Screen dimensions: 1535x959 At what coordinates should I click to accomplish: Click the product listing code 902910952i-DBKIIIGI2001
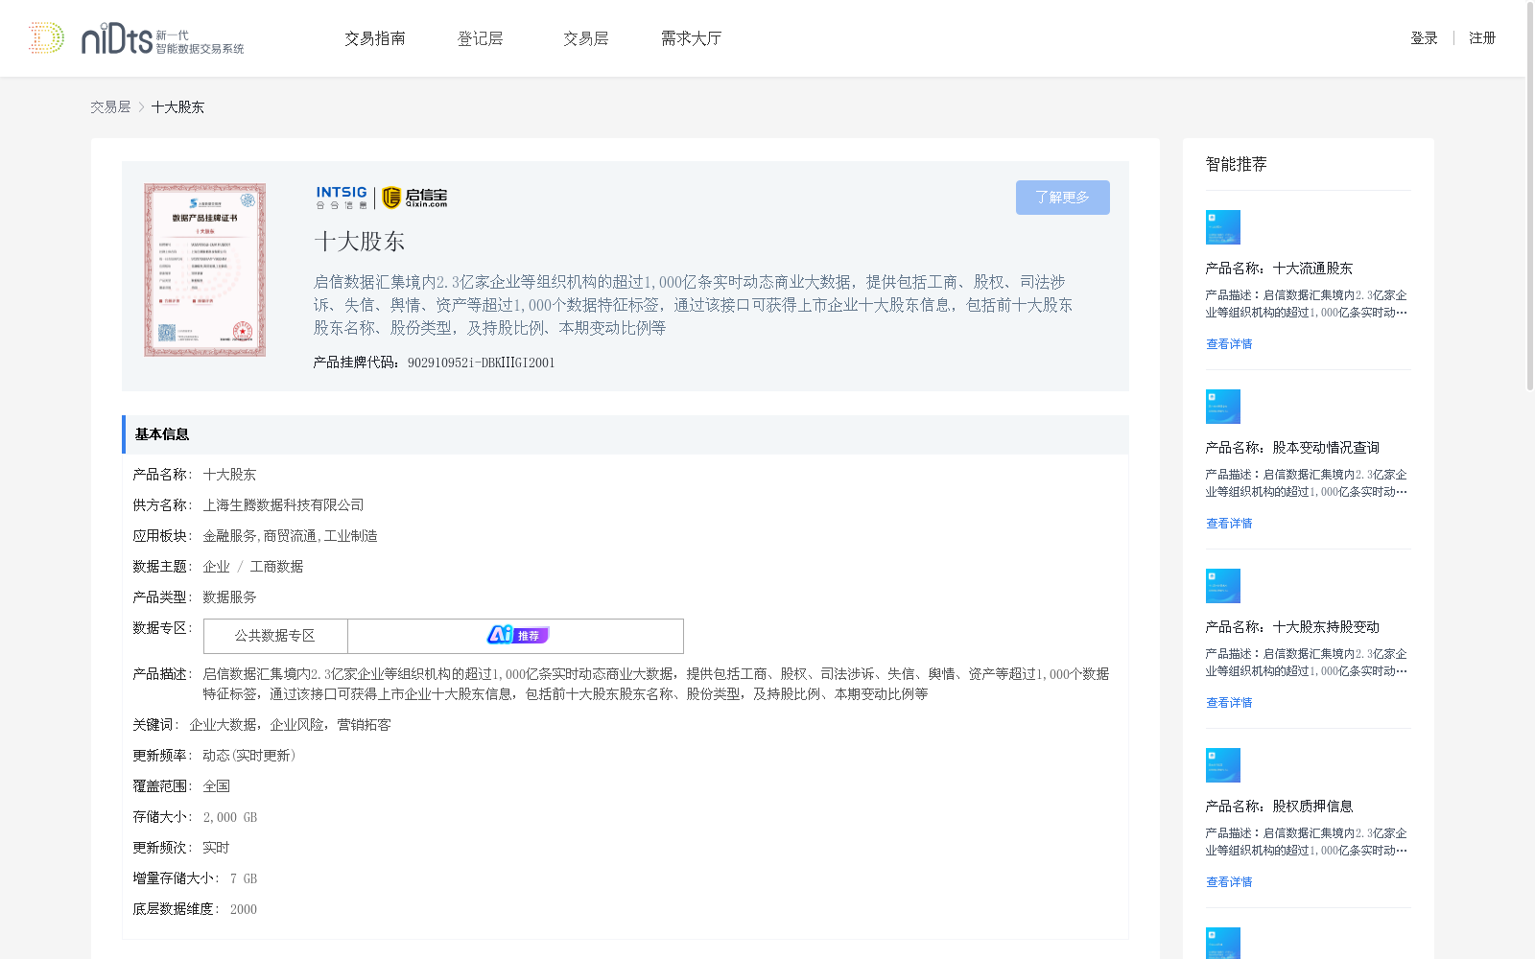481,363
